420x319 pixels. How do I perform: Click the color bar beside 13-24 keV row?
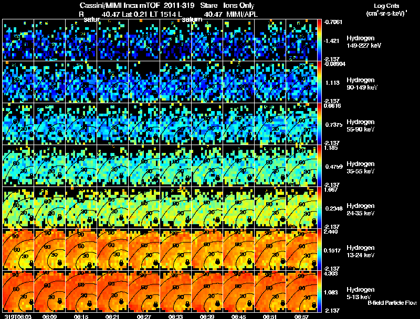tap(319, 249)
